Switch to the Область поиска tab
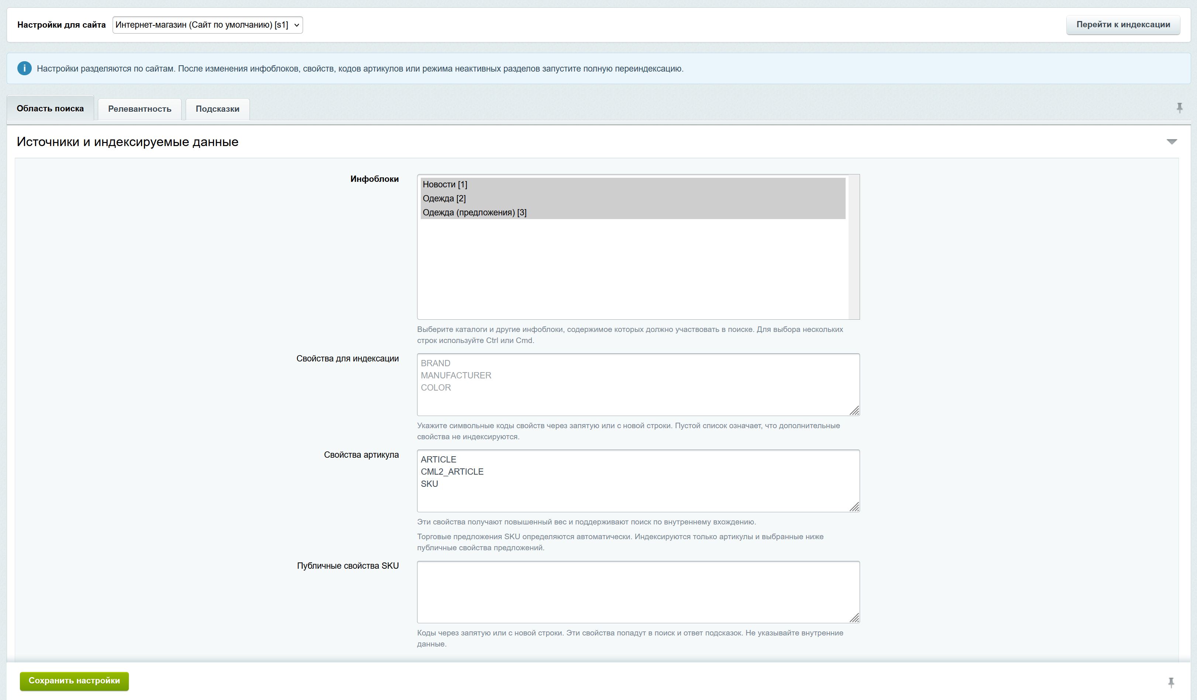 (x=50, y=108)
